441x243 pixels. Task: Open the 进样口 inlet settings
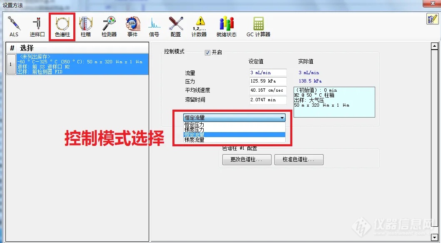pyautogui.click(x=37, y=27)
